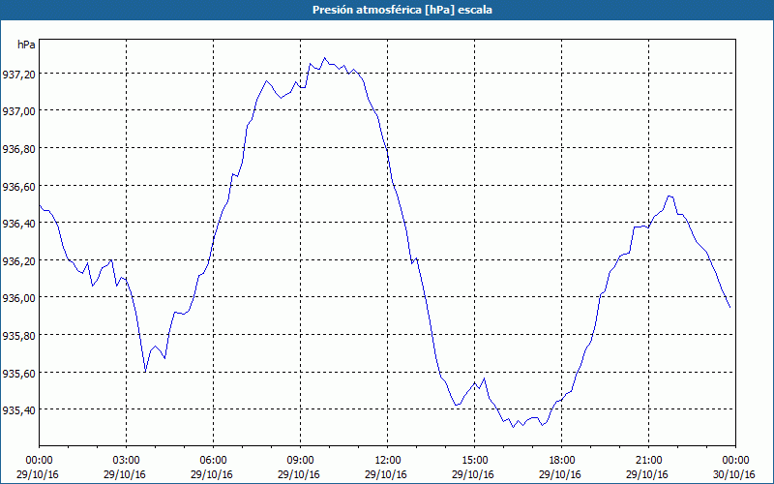Select the 935,60 y-axis value
774x484 pixels.
pyautogui.click(x=18, y=374)
